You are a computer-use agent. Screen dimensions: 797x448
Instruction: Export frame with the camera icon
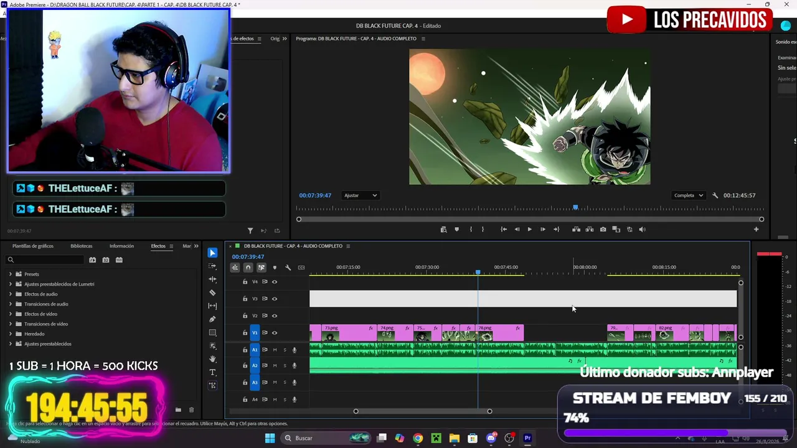603,230
